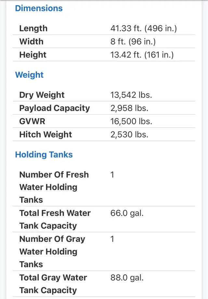208x299 pixels.
Task: Click the Height row label
Action: [33, 55]
